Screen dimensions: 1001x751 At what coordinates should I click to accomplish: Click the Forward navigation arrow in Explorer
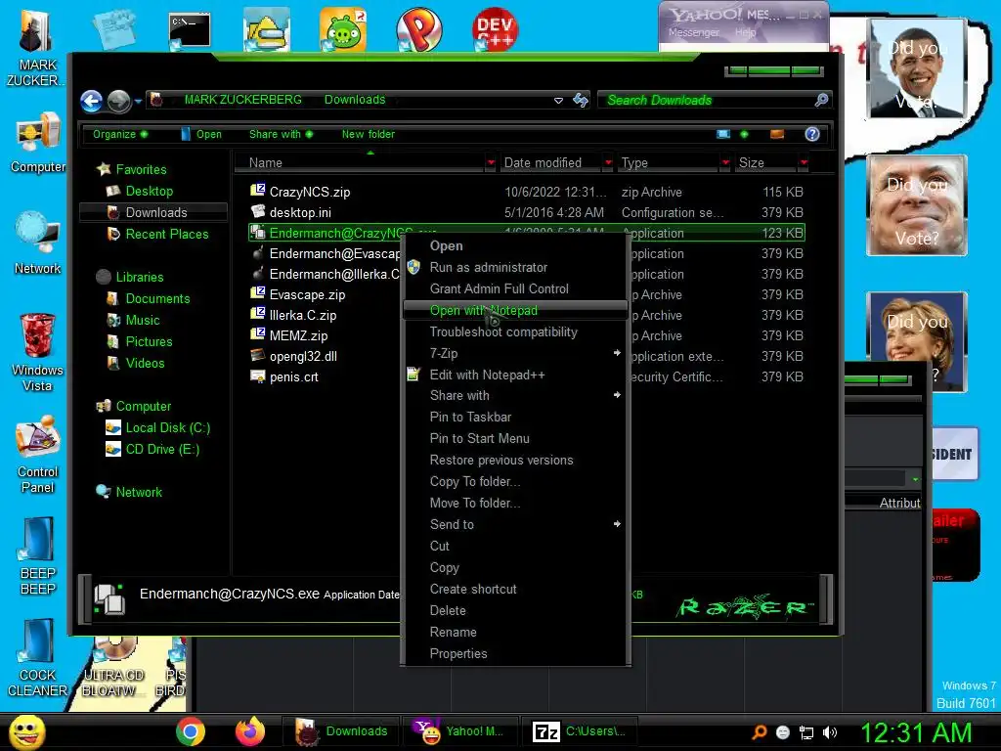pyautogui.click(x=118, y=101)
